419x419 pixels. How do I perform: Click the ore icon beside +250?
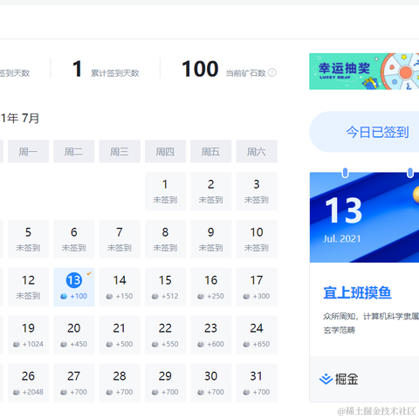pyautogui.click(x=201, y=296)
